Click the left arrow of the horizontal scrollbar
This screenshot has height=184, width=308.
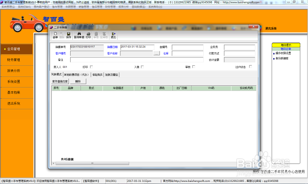(53, 164)
